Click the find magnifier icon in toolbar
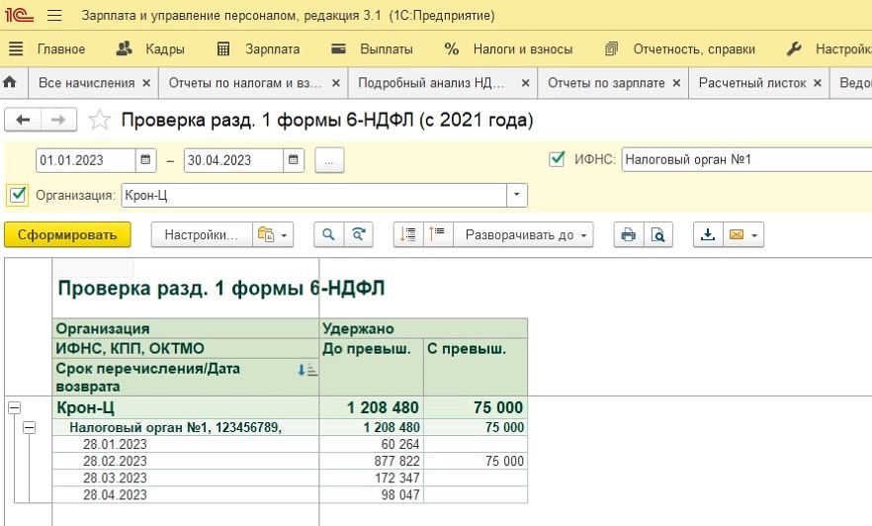This screenshot has width=872, height=526. pos(328,234)
